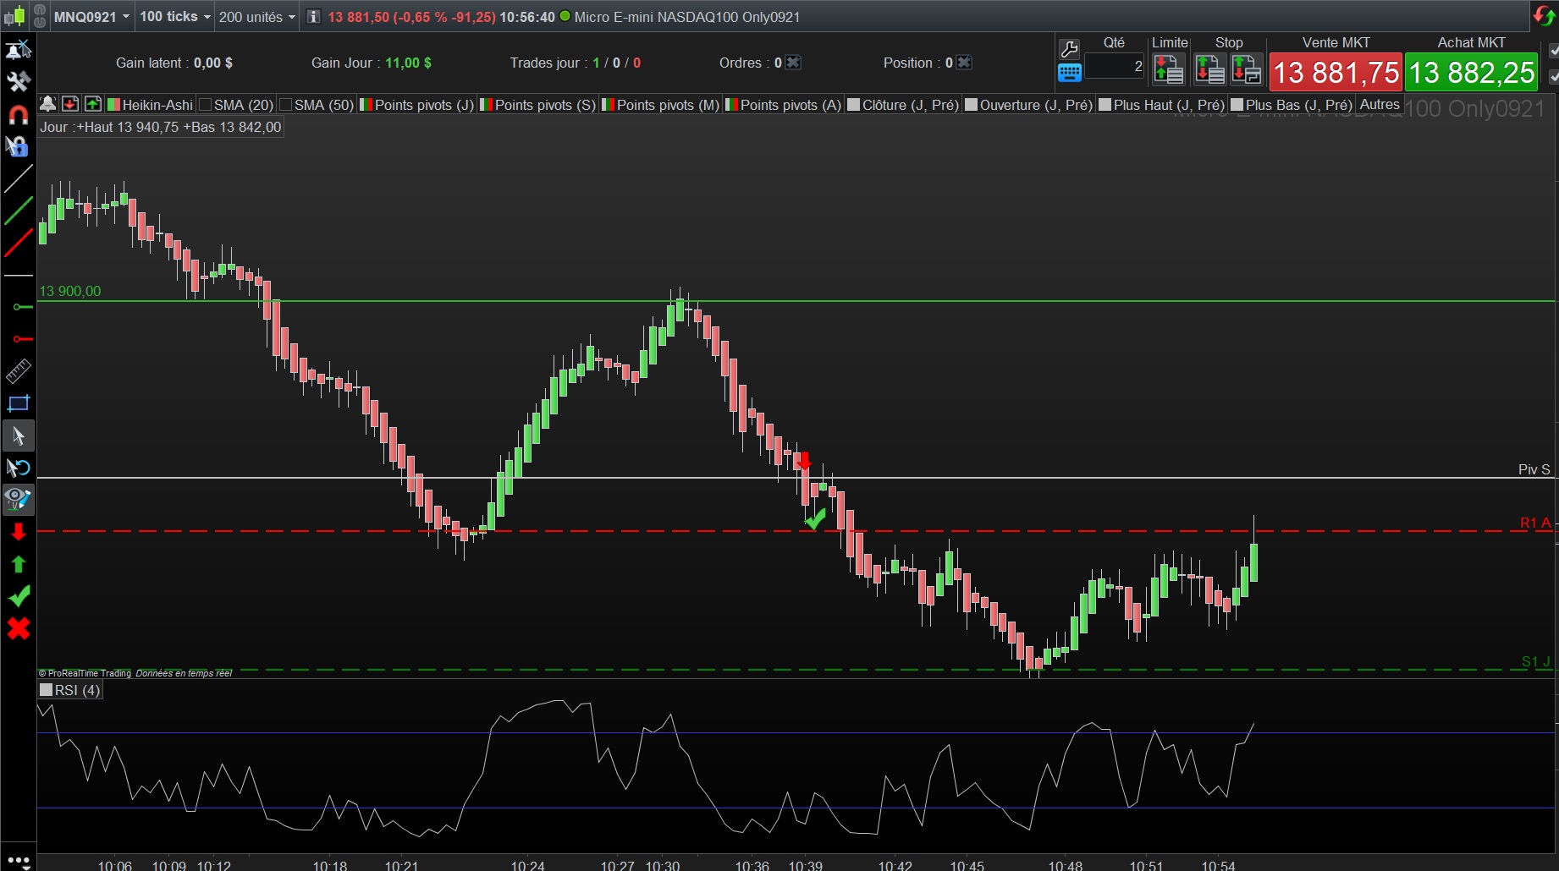Enable the SMA (20) checkbox

tap(206, 105)
